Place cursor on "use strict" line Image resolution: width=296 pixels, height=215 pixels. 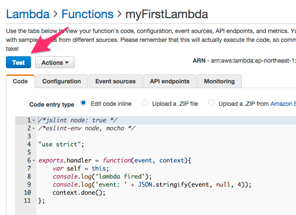coord(61,144)
